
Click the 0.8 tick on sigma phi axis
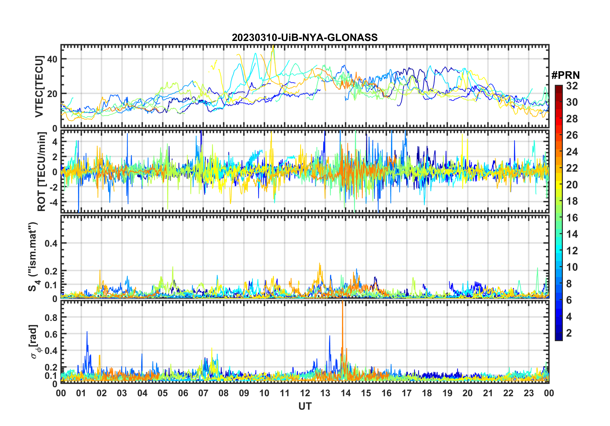click(x=50, y=317)
